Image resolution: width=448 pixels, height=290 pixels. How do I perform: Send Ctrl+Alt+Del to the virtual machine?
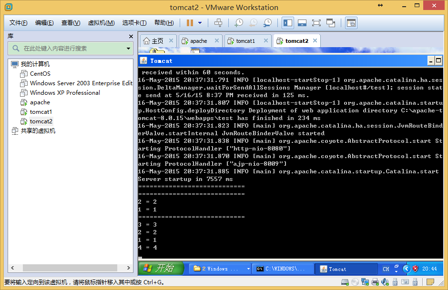click(x=218, y=23)
